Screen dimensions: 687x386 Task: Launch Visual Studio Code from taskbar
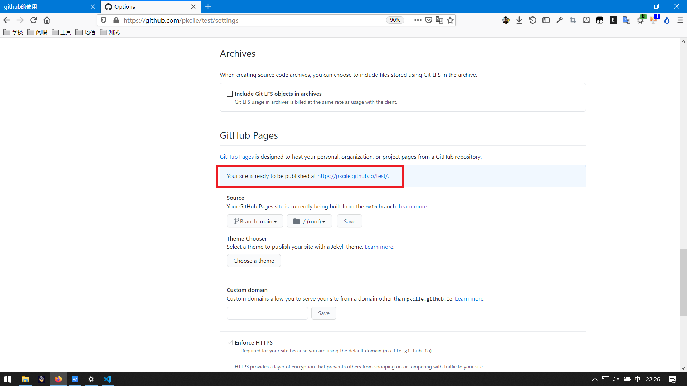(x=108, y=379)
